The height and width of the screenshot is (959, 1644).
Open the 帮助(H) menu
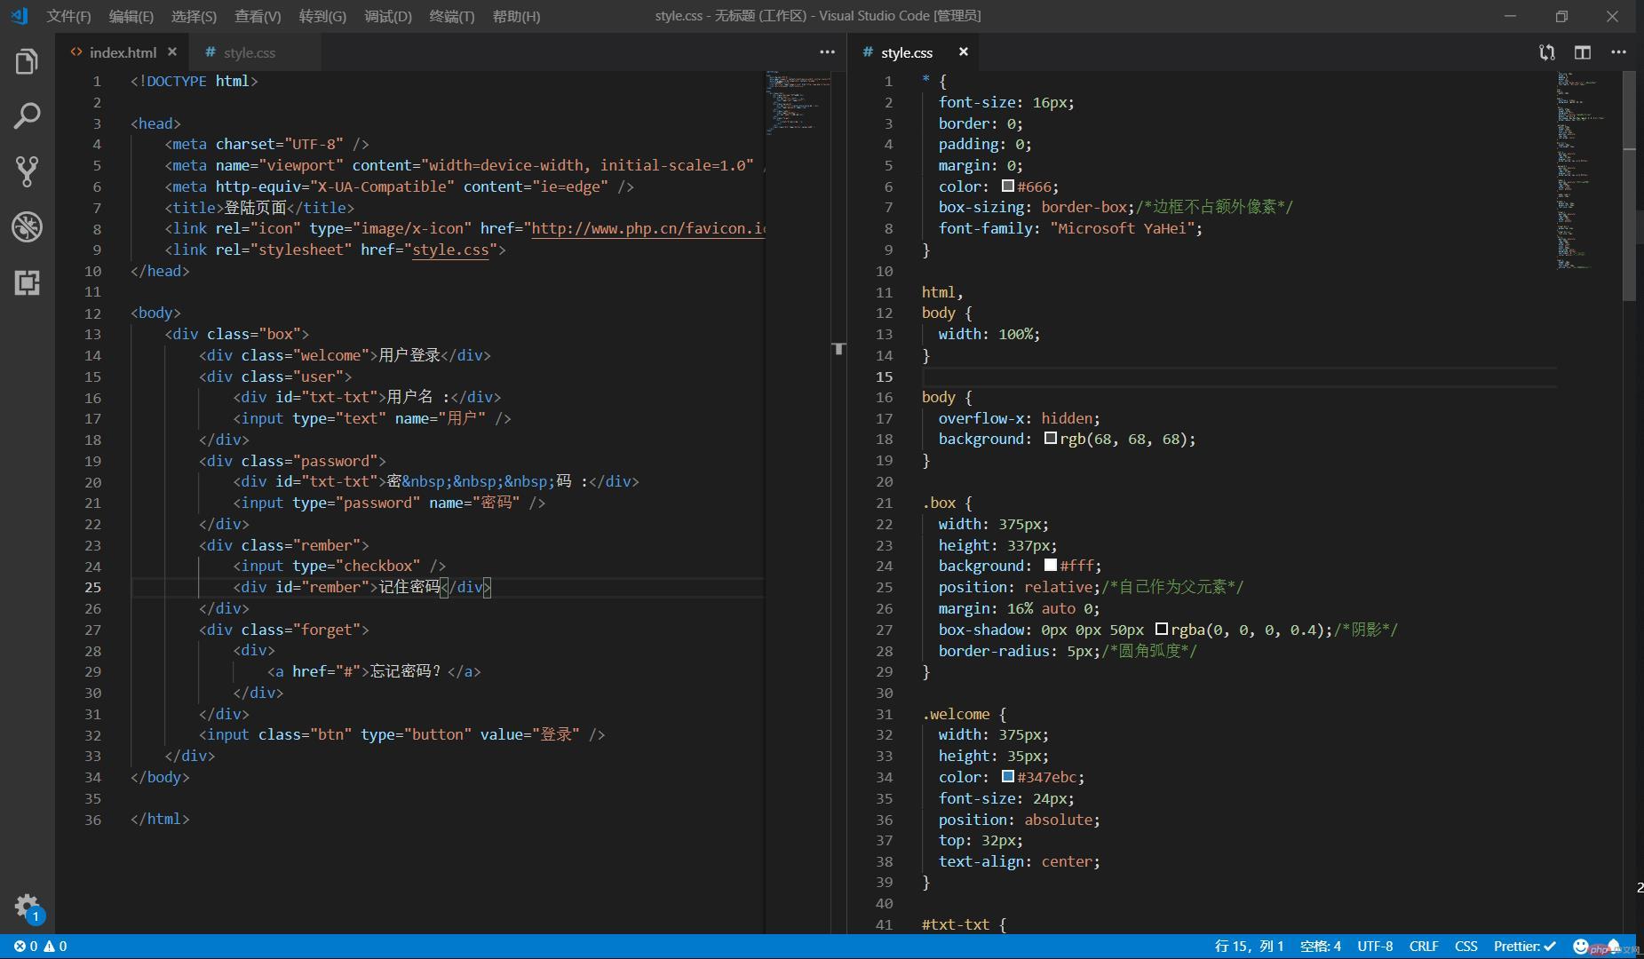pyautogui.click(x=516, y=16)
